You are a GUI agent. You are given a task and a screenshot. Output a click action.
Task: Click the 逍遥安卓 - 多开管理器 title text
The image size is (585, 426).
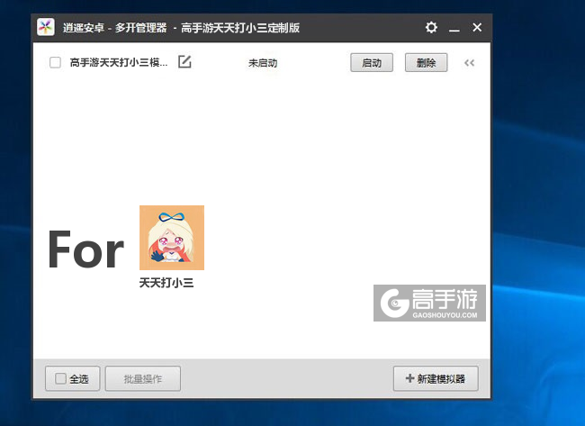point(114,28)
